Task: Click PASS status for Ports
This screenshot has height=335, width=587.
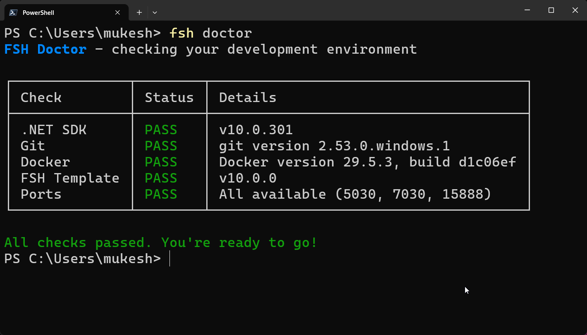Action: tap(161, 194)
